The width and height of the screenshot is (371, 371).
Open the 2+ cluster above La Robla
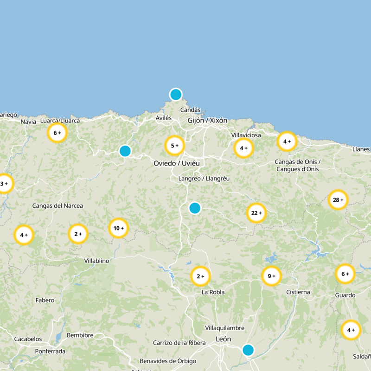point(200,276)
